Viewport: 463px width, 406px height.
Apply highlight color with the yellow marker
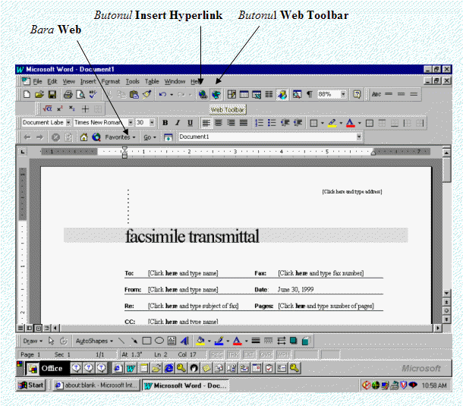[332, 123]
